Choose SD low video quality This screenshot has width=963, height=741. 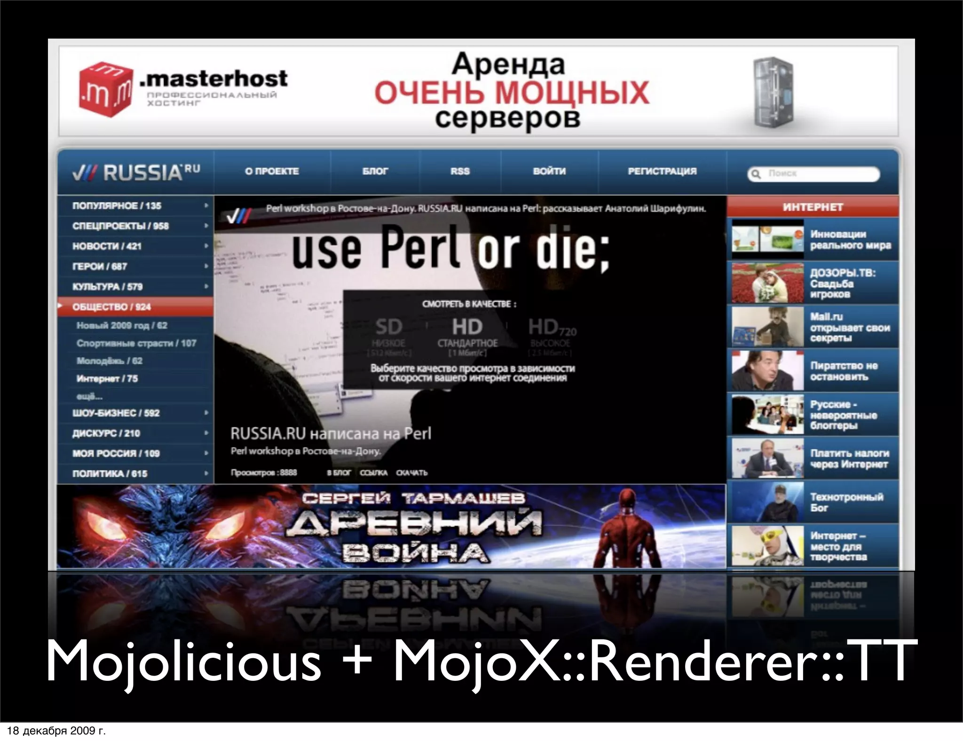tap(388, 336)
